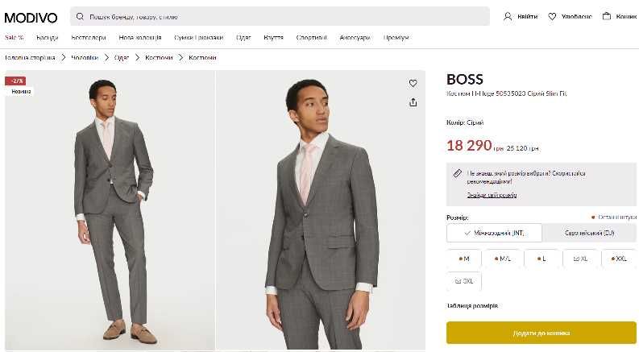Open the Bestsellers menu item
This screenshot has height=352, width=639.
[x=89, y=38]
